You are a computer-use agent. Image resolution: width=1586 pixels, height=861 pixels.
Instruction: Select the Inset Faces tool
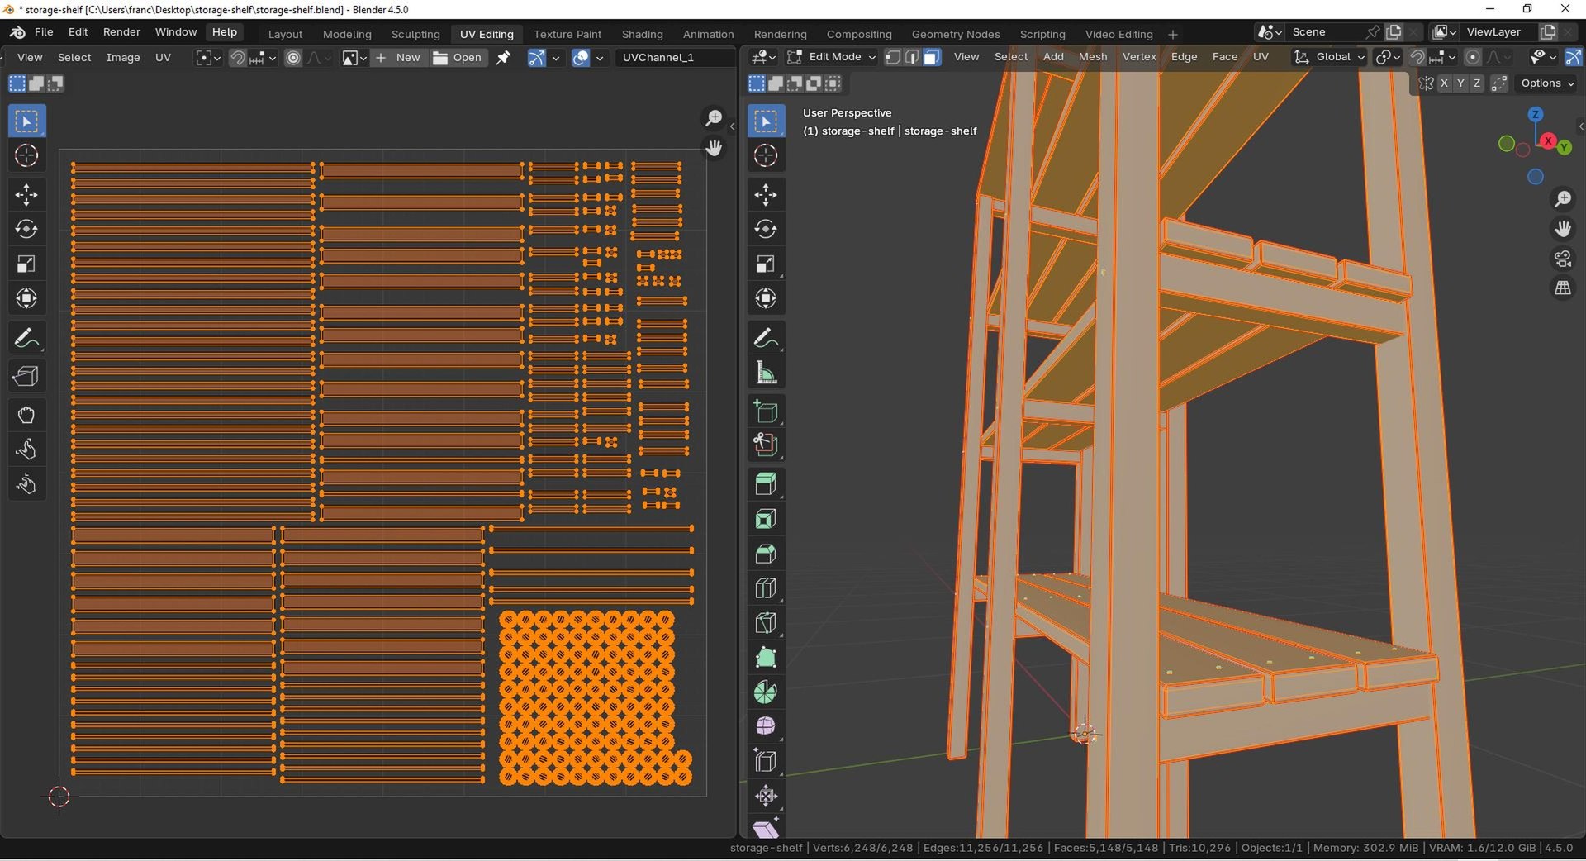click(x=766, y=519)
